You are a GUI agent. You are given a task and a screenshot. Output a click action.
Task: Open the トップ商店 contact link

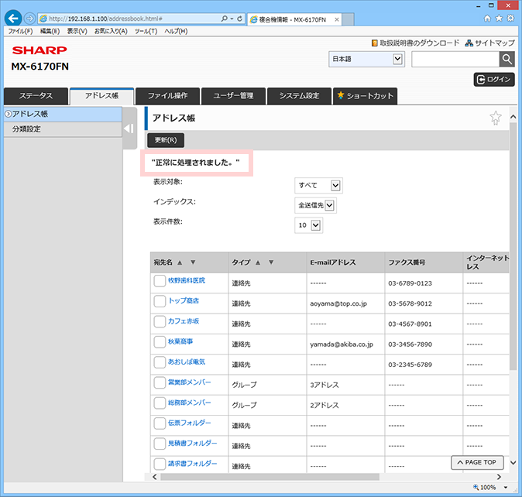[x=184, y=300]
